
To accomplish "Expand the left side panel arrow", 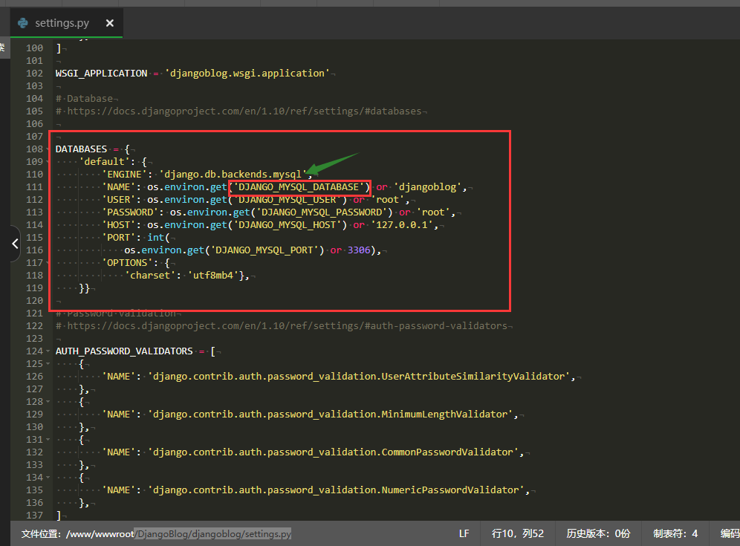I will [x=15, y=244].
